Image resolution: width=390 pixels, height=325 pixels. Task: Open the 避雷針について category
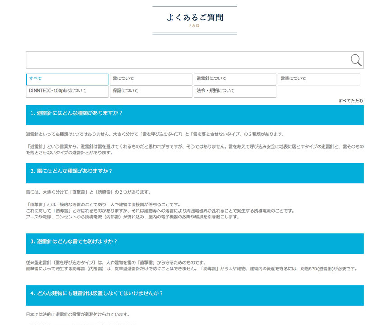235,79
